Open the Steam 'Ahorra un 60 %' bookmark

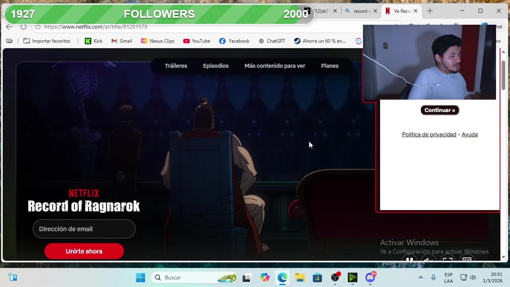click(x=320, y=41)
